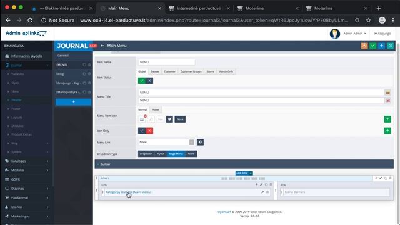400x225 pixels.
Task: Add module to the 60% column with plus
Action: (256, 185)
